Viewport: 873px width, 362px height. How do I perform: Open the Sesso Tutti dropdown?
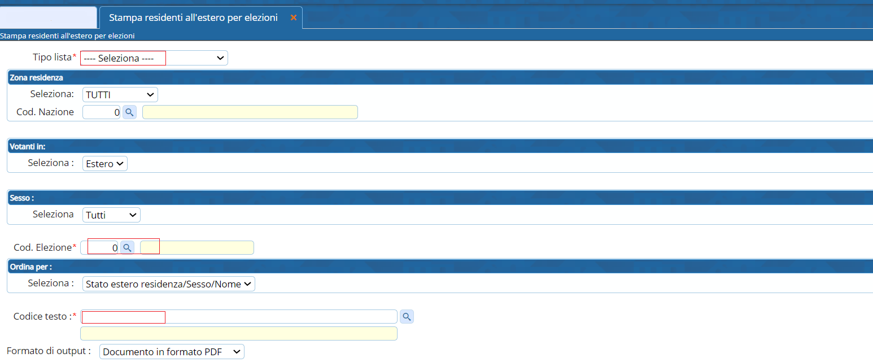[x=111, y=215]
